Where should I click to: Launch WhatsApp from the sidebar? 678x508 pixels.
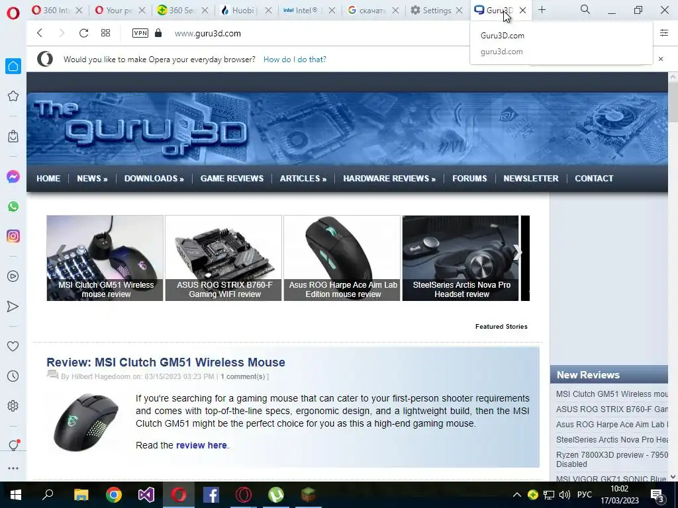click(x=13, y=206)
